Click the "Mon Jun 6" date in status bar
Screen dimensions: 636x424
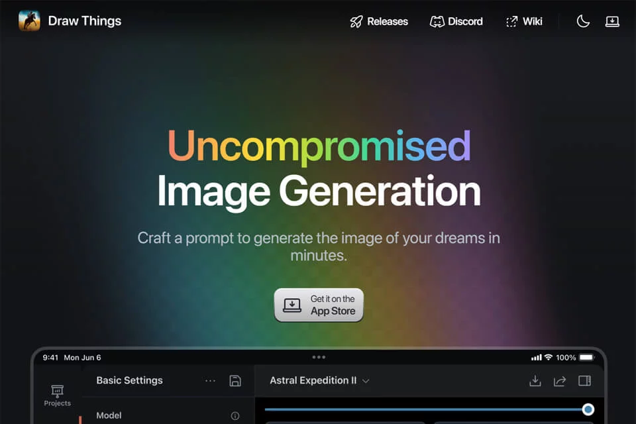pos(82,358)
